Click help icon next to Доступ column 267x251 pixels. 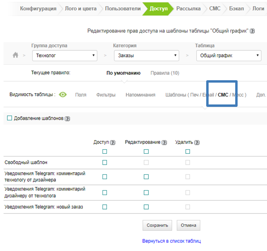click(x=113, y=143)
